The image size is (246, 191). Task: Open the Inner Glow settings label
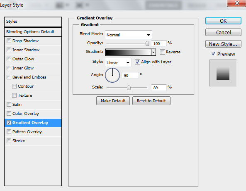(x=23, y=68)
